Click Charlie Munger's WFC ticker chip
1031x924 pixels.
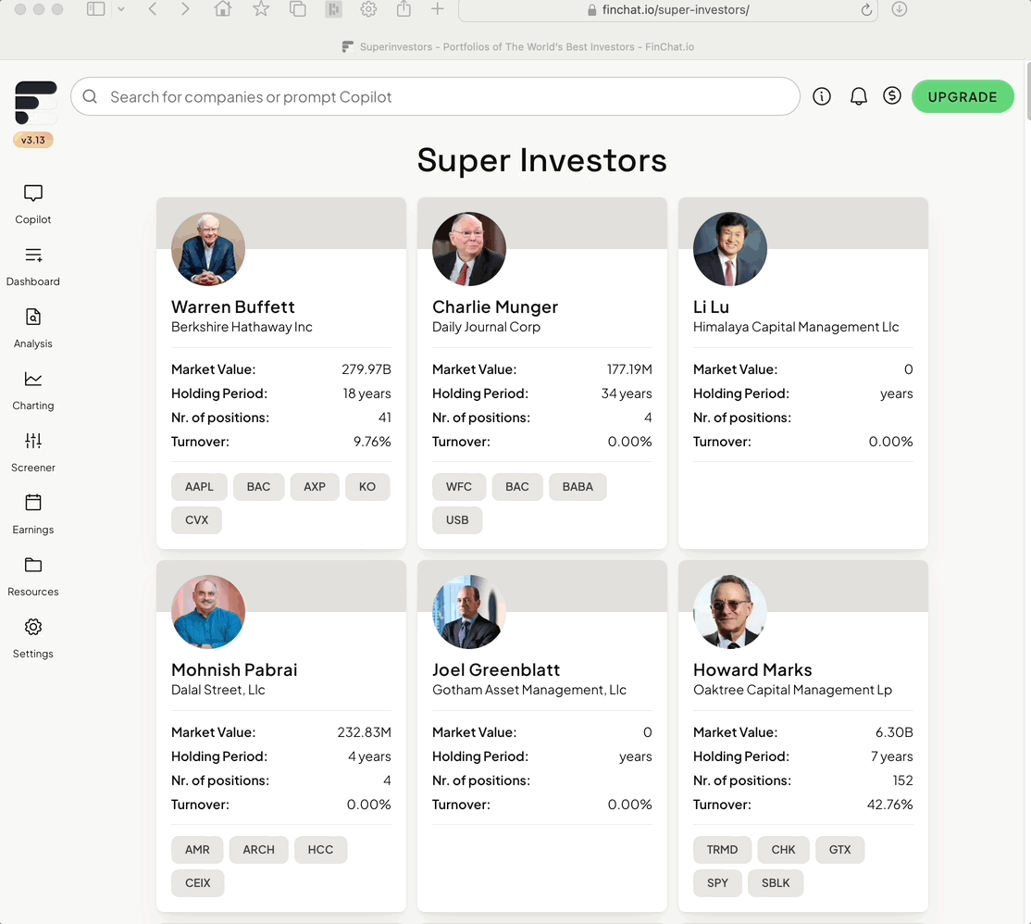[x=459, y=487]
